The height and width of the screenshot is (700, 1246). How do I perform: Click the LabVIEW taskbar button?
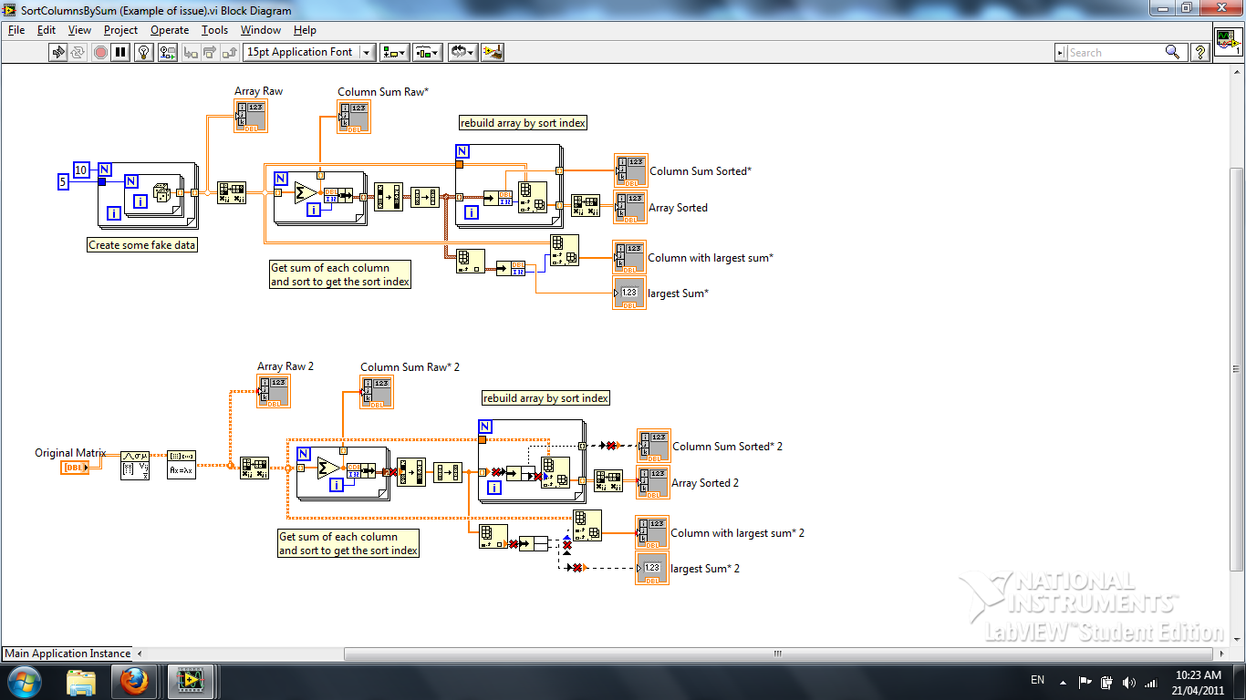(x=191, y=682)
